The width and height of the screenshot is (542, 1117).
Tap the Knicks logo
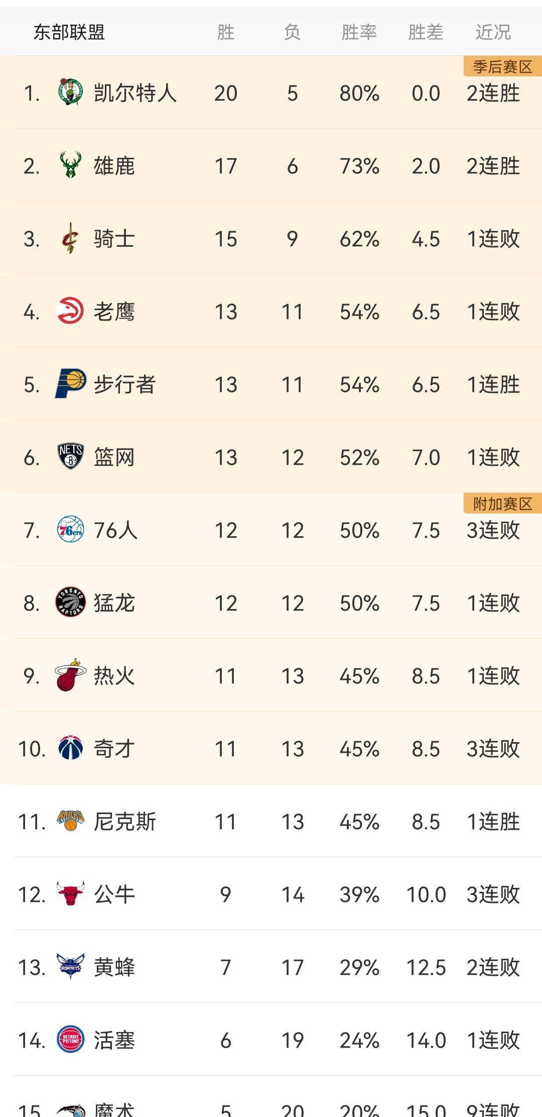[x=70, y=821]
